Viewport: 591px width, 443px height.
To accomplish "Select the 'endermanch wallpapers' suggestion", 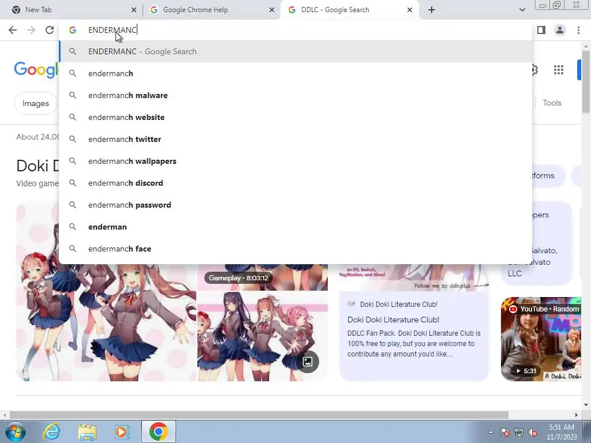I will pos(296,161).
